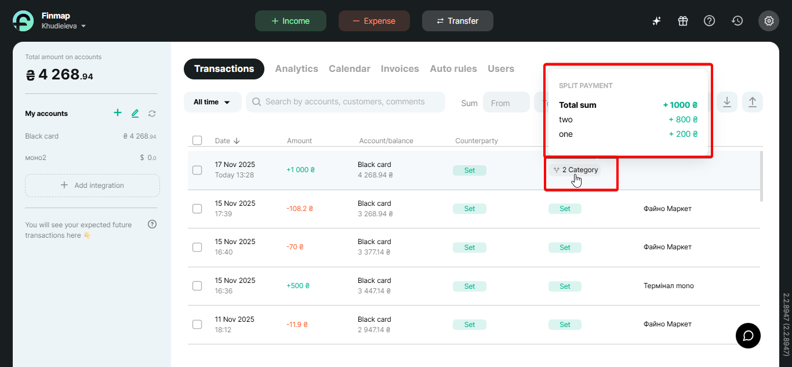Open the chat support bubble
792x367 pixels.
[x=748, y=336]
